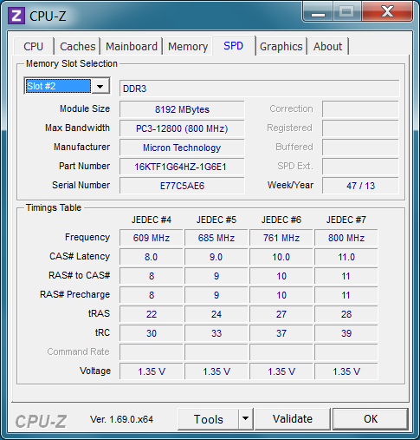Click the JEDEC #7 voltage 1.35 V
The image size is (420, 440).
click(x=346, y=371)
